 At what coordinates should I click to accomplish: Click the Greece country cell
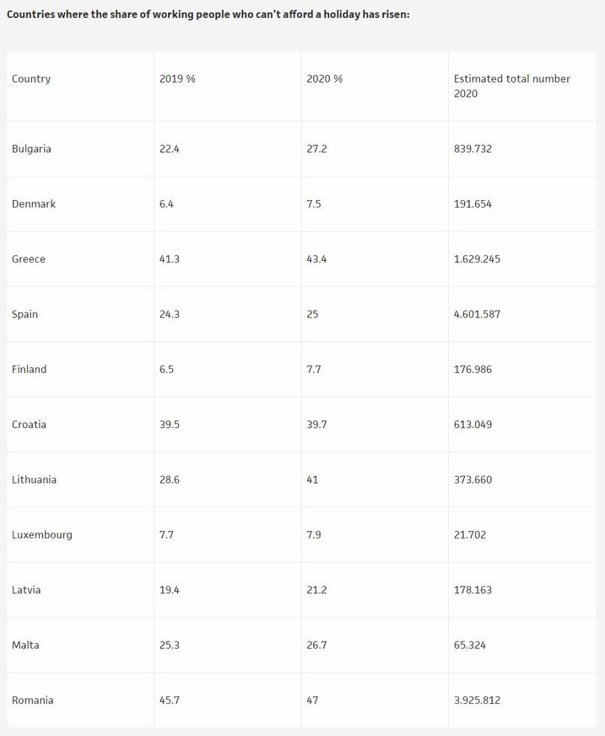[29, 259]
